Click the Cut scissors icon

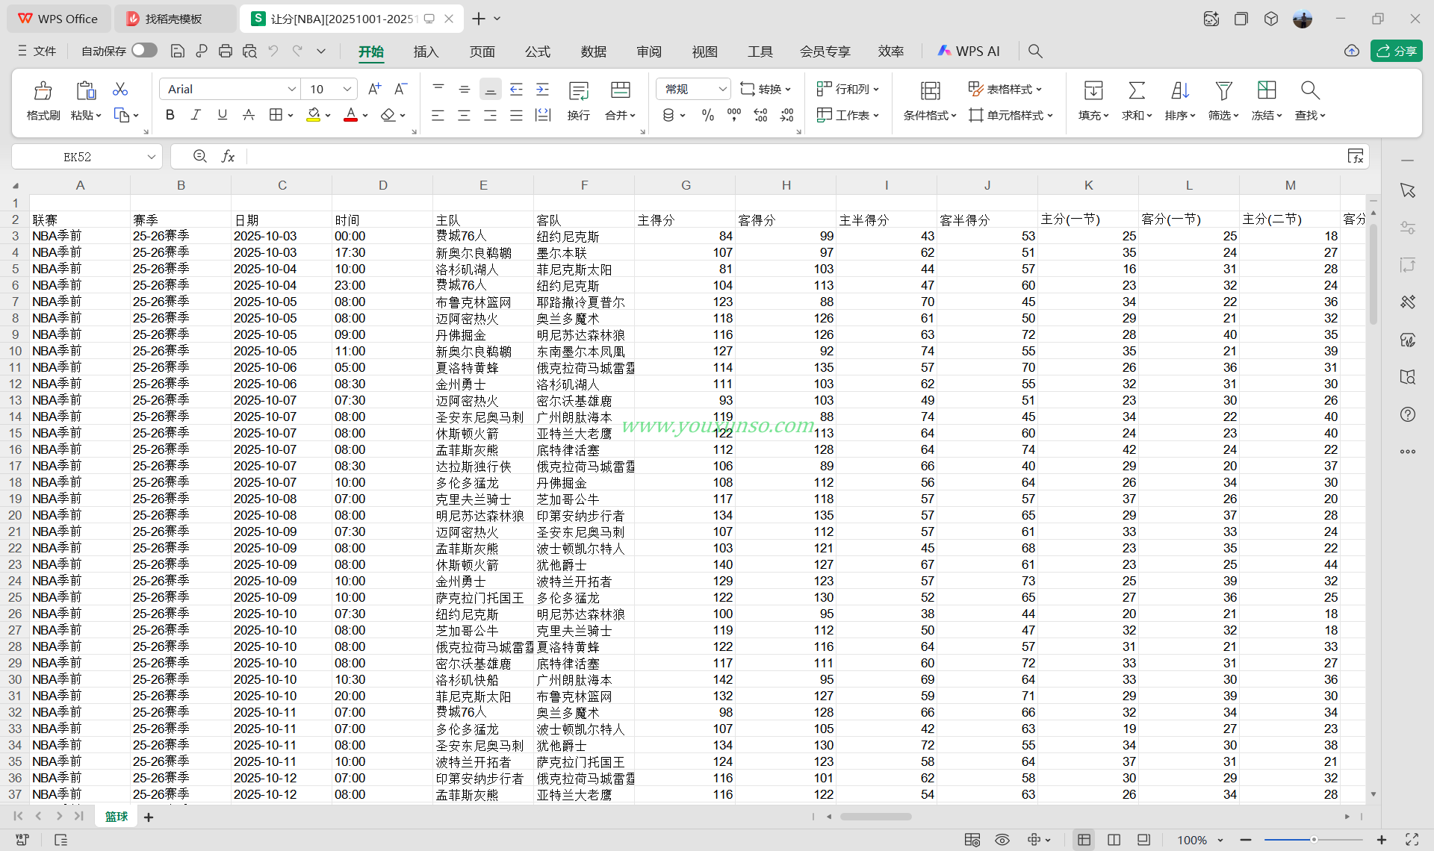(x=120, y=90)
